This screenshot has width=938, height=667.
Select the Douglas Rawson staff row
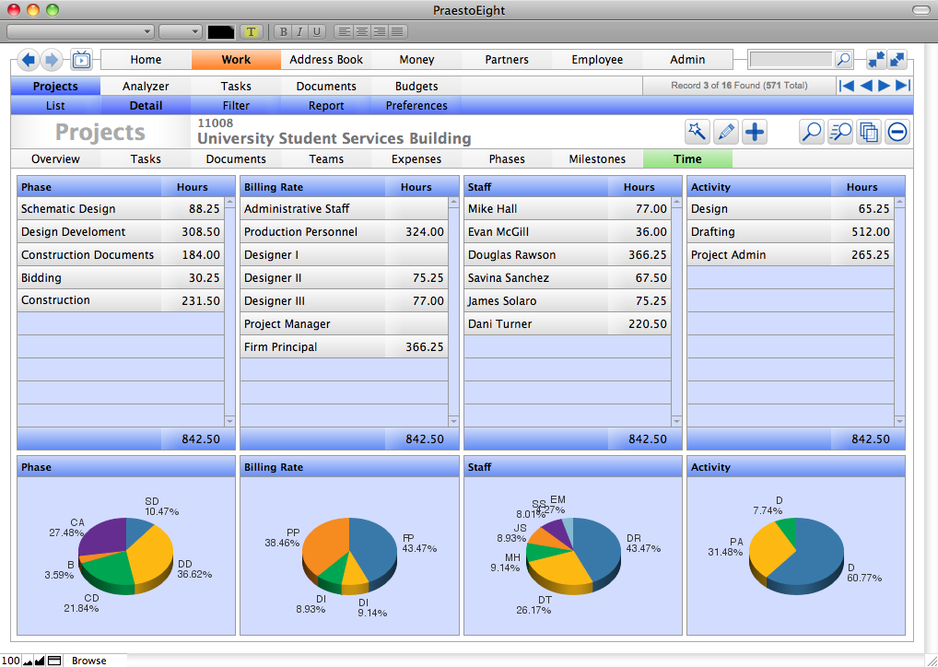567,255
